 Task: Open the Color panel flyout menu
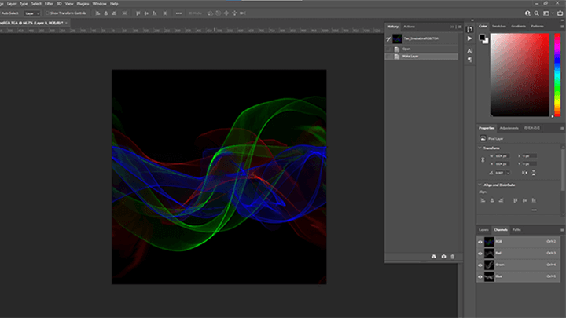coord(562,27)
